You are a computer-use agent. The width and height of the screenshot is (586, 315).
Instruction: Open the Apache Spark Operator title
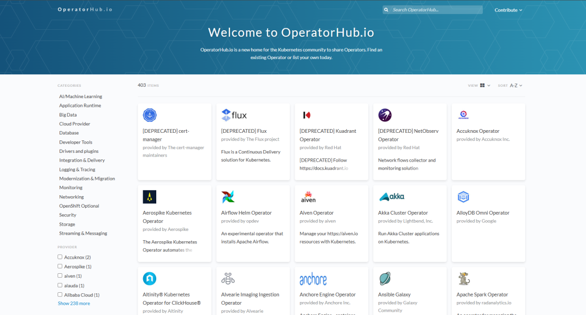(482, 294)
